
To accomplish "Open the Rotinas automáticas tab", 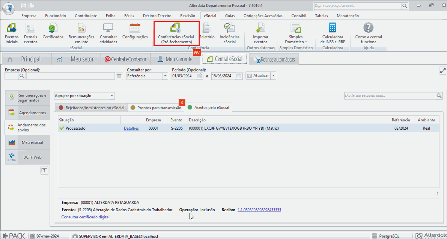I will coord(274,60).
